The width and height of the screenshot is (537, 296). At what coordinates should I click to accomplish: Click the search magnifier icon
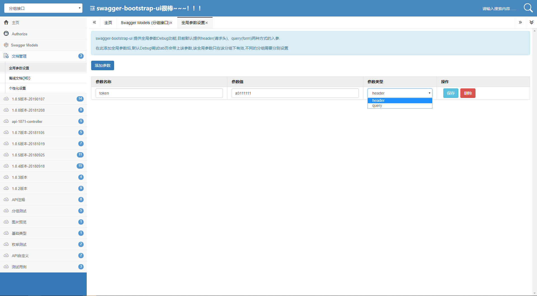tap(528, 8)
